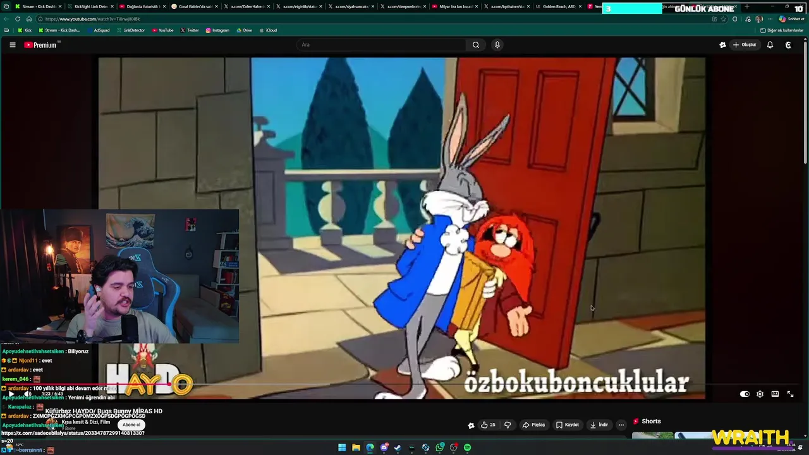Go back with the browser back arrow
Viewport: 809px width, 455px height.
(x=6, y=19)
